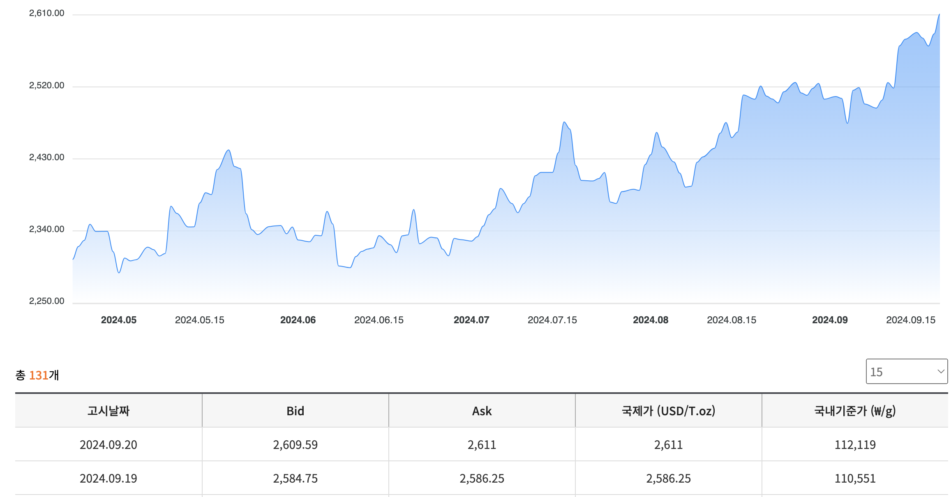Click the 2024.08 x-axis label

click(x=650, y=320)
